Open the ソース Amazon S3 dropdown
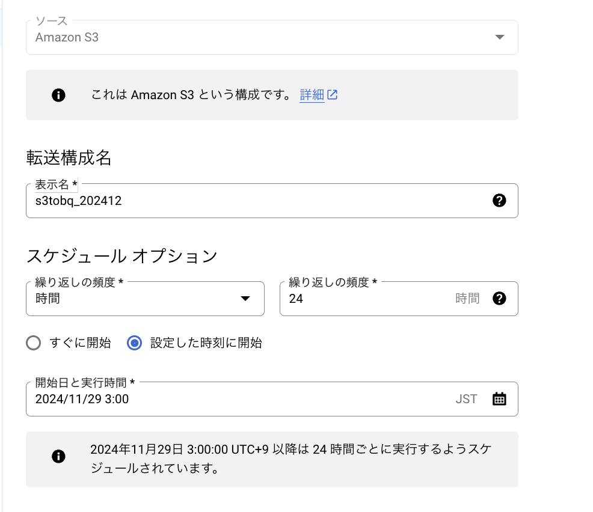593x512 pixels. click(272, 37)
